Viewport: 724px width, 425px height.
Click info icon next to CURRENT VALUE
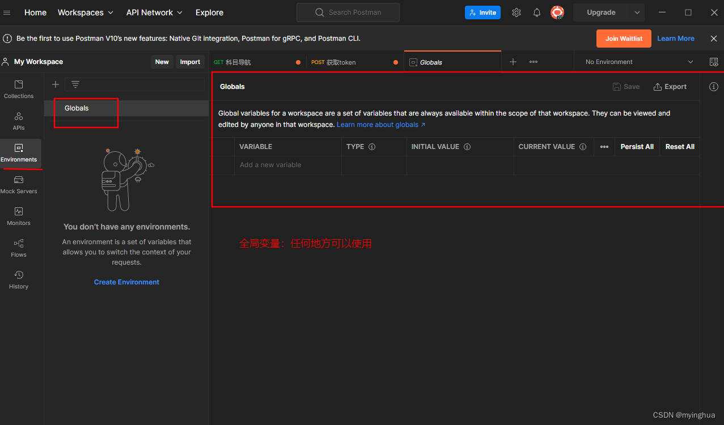(x=582, y=147)
